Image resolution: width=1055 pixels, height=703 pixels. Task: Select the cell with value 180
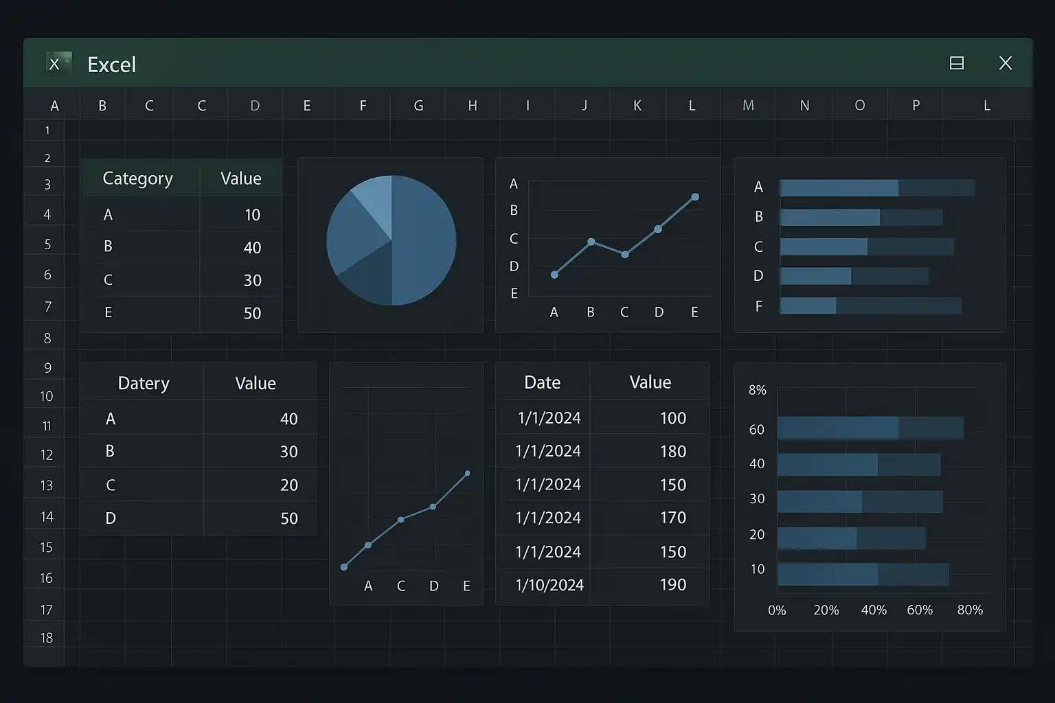[x=672, y=452]
